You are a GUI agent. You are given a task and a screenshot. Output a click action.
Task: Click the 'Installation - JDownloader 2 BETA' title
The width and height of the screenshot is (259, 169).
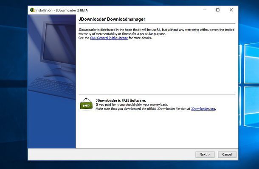(62, 10)
